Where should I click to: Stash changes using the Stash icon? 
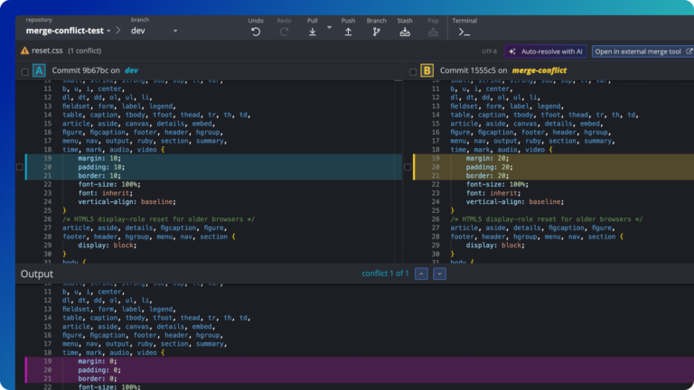pyautogui.click(x=405, y=32)
